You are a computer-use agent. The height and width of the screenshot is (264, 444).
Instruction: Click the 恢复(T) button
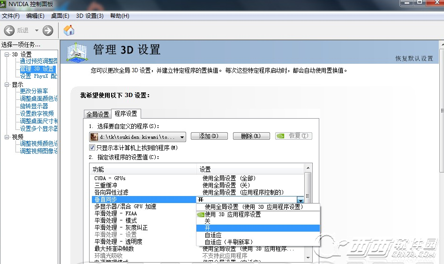tap(293, 136)
